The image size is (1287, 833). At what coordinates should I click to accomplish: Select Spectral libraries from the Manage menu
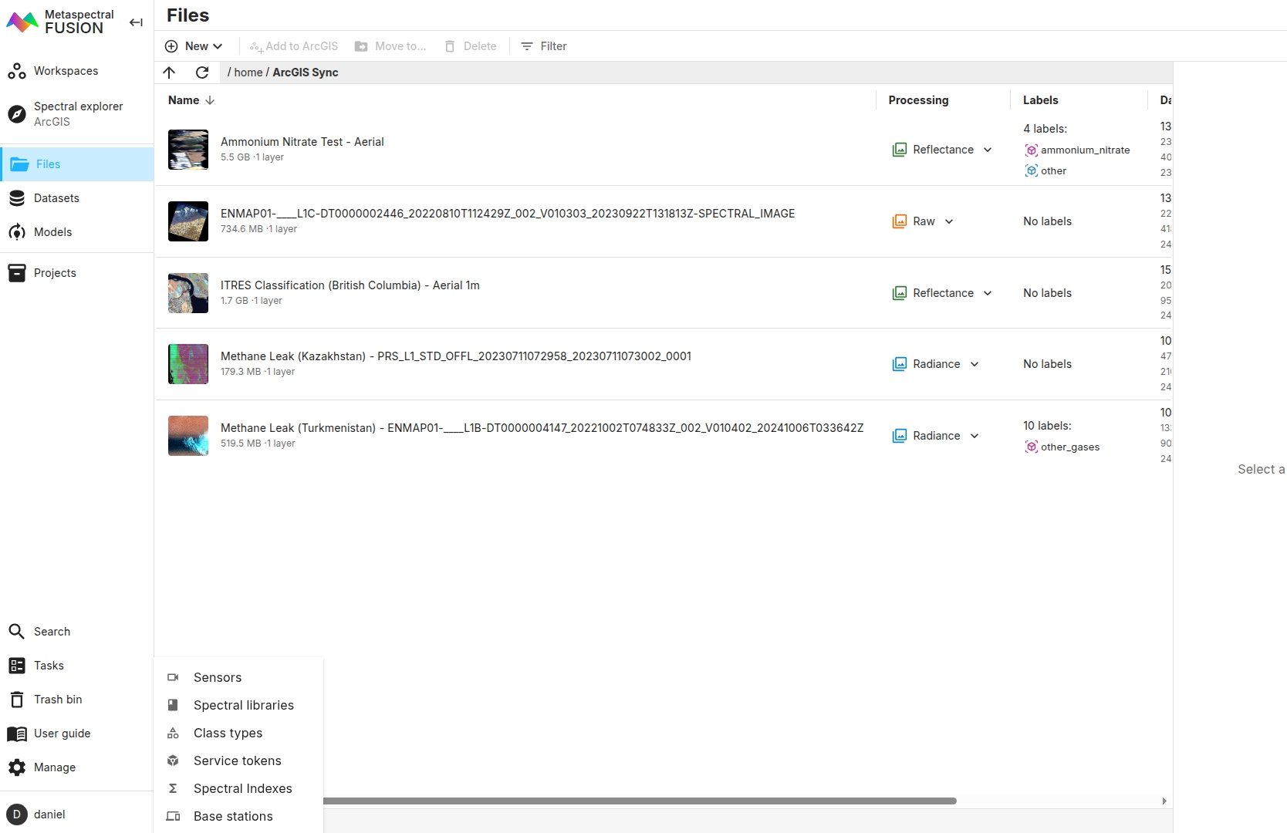click(x=243, y=705)
